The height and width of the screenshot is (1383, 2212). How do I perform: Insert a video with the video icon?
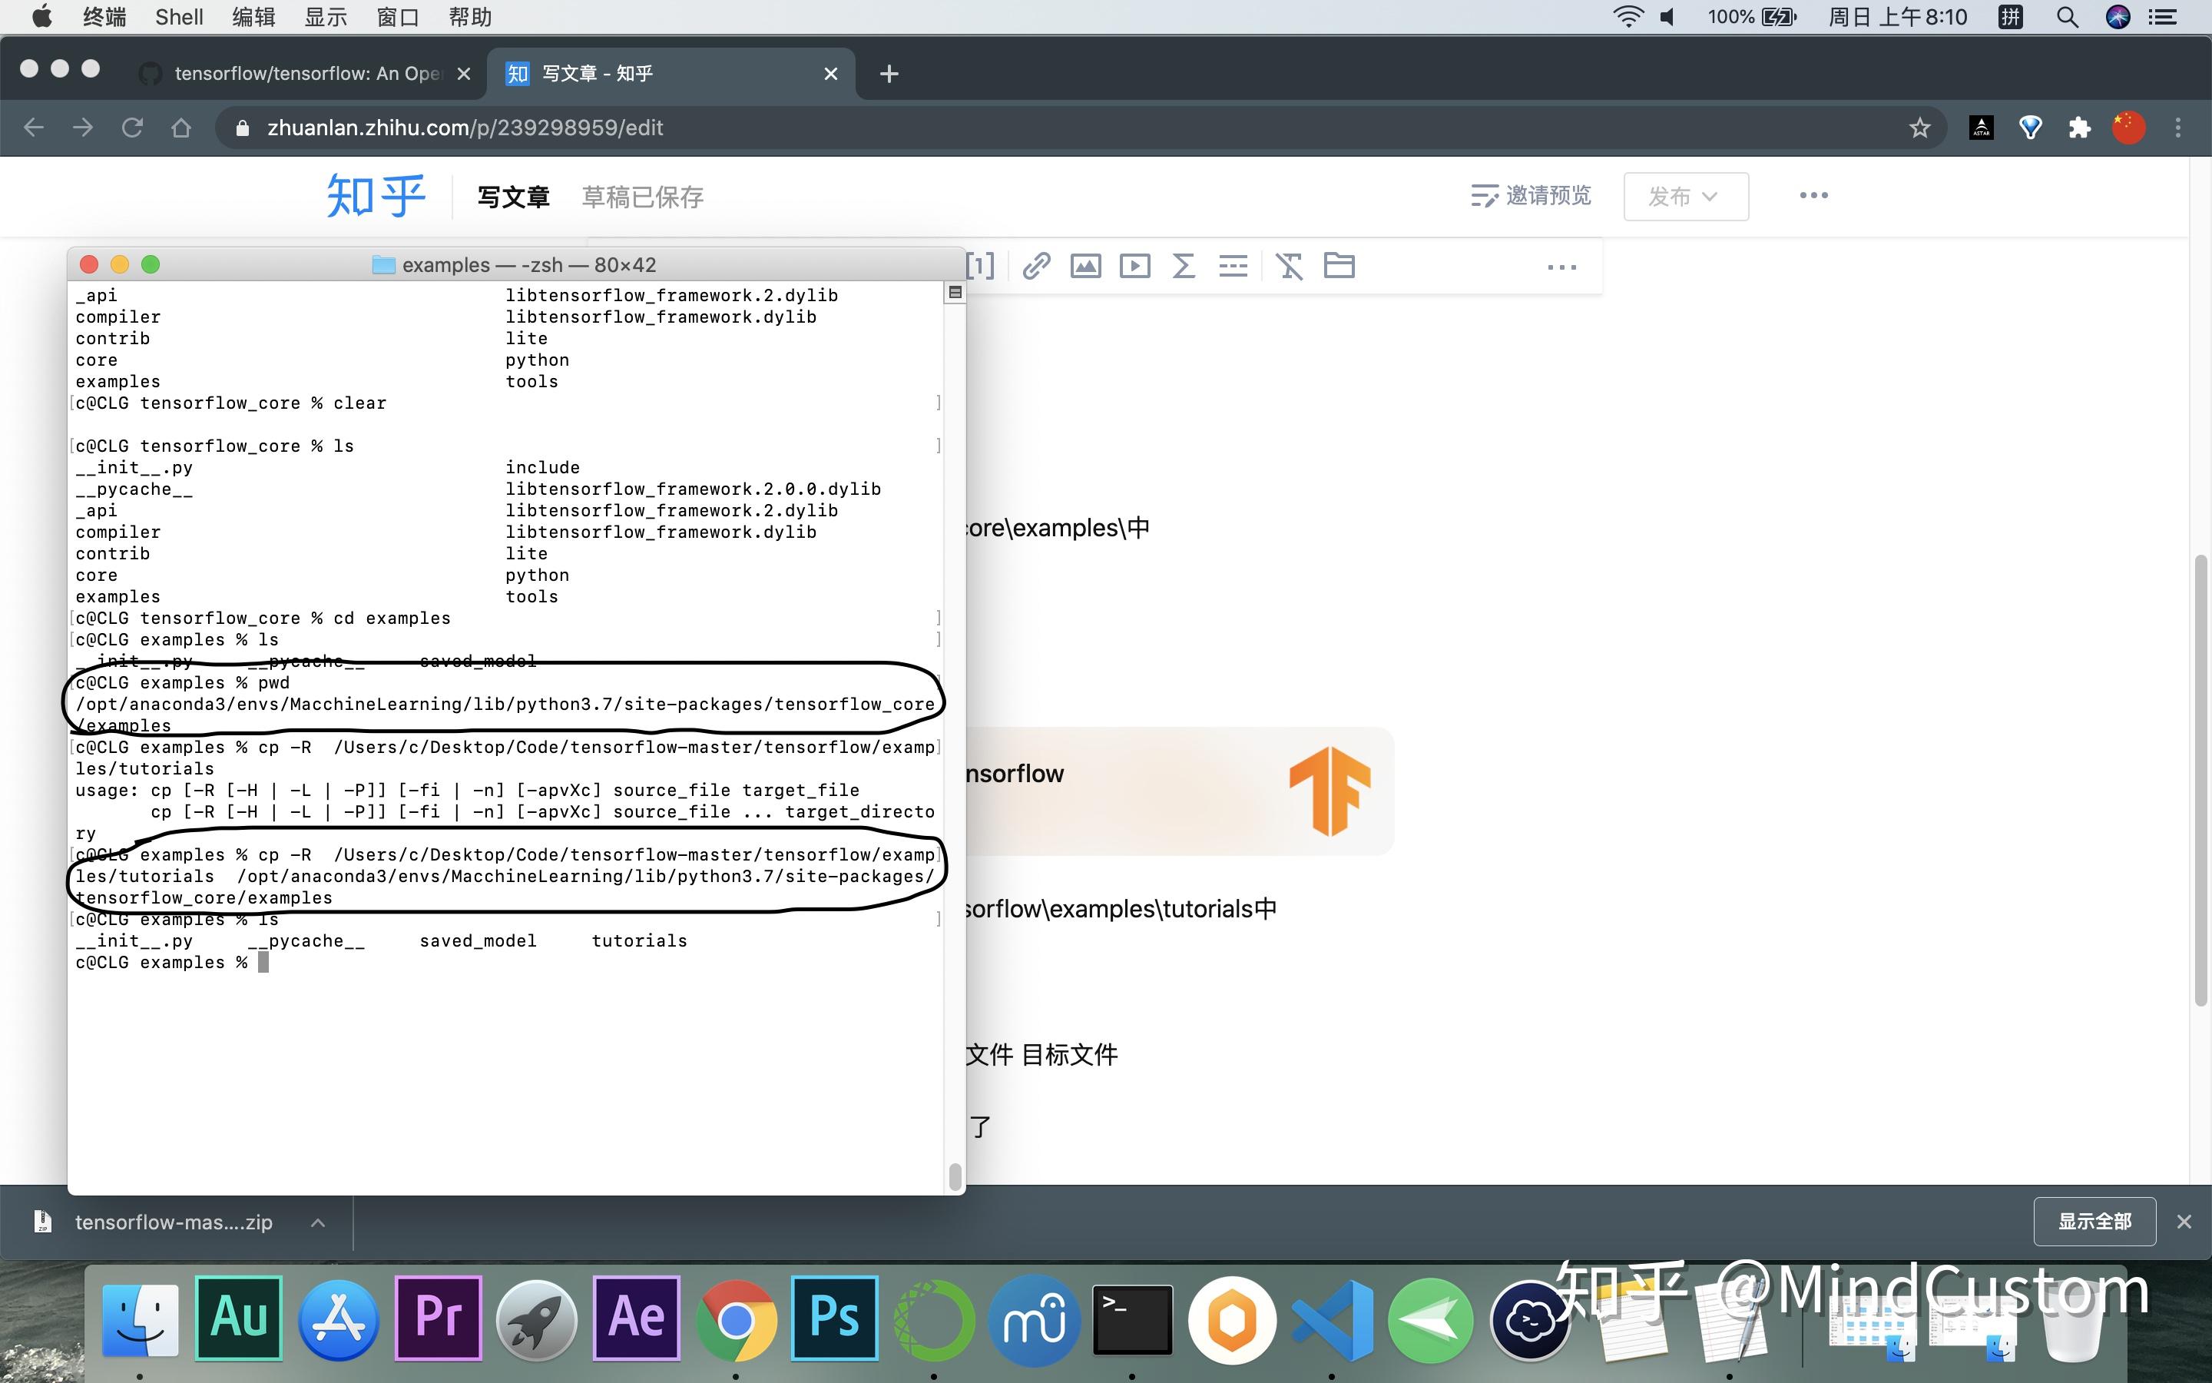(1135, 265)
